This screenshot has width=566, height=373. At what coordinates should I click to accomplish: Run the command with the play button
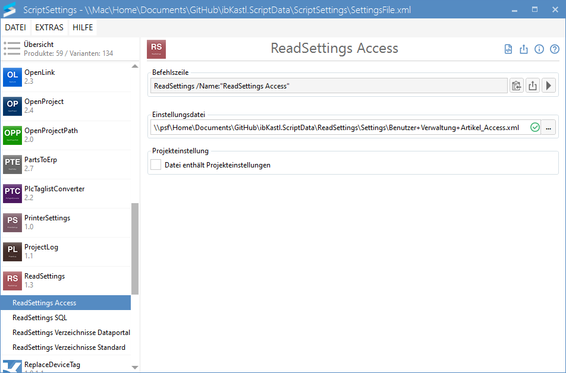coord(549,86)
